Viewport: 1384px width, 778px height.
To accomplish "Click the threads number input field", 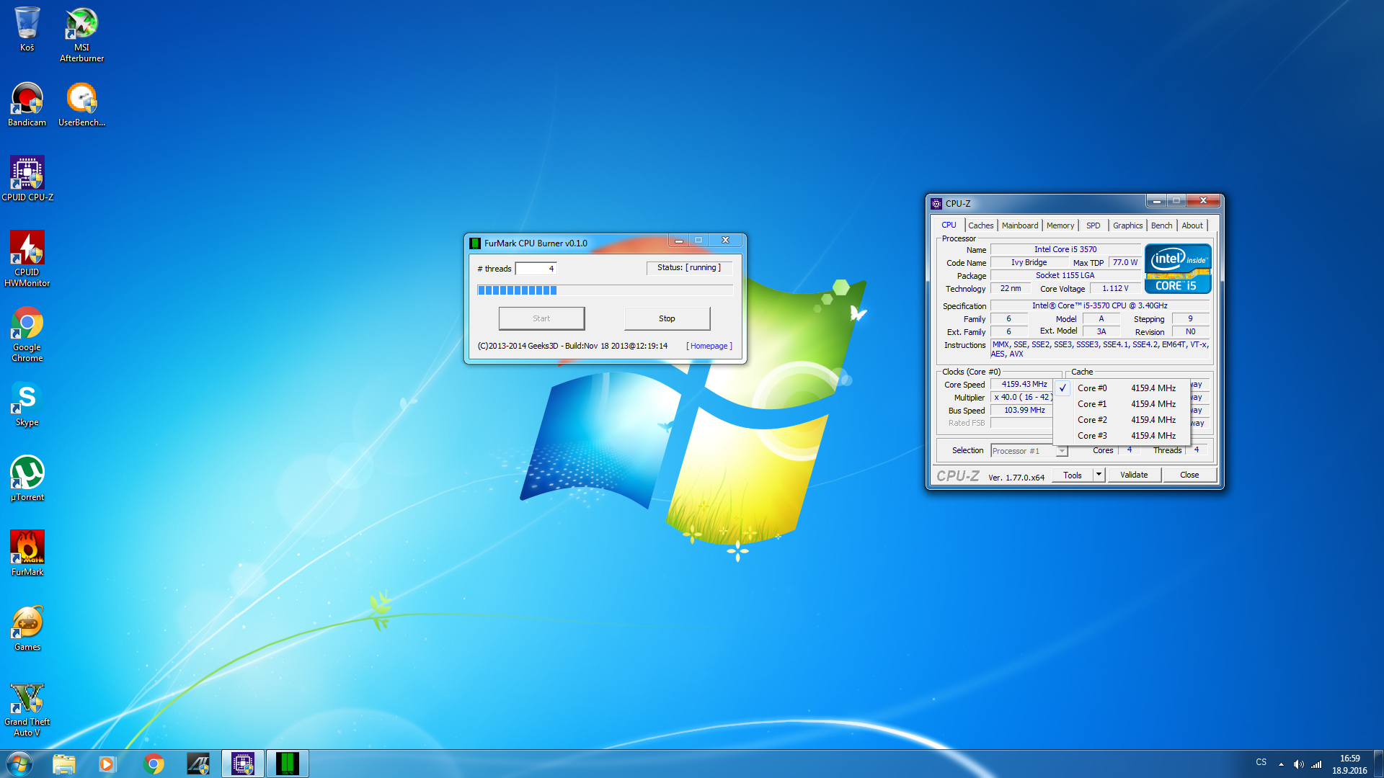I will 535,269.
